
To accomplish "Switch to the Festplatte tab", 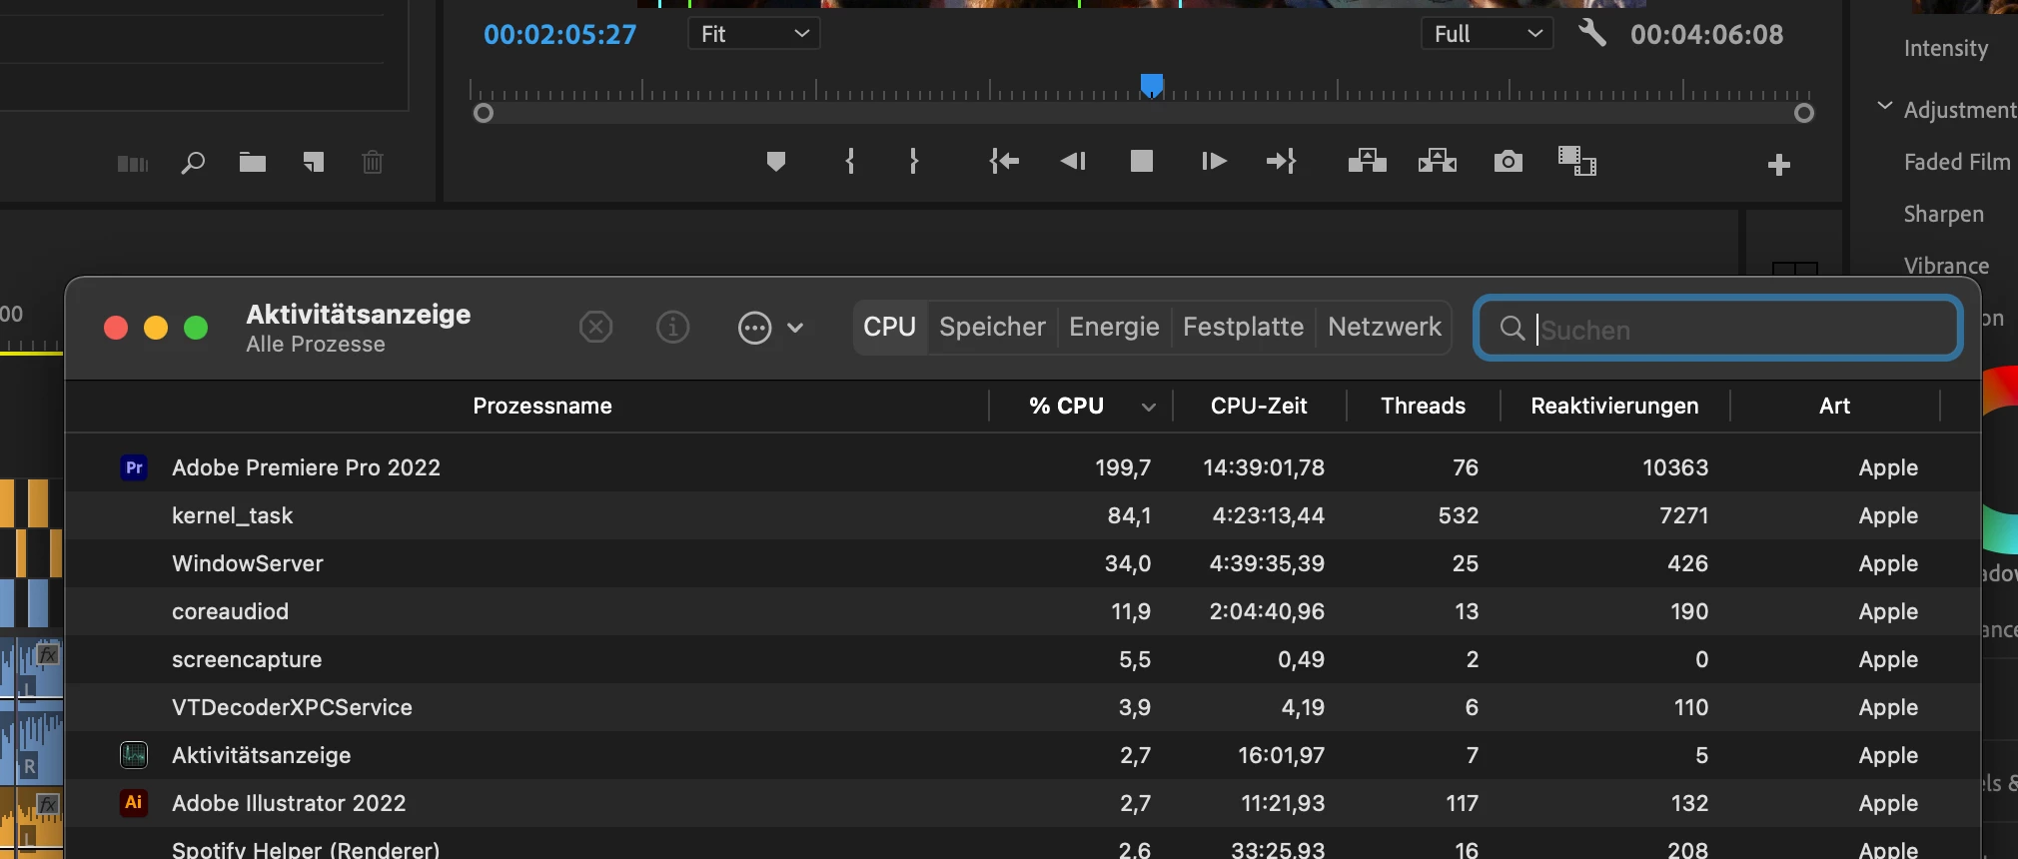I will click(x=1243, y=327).
